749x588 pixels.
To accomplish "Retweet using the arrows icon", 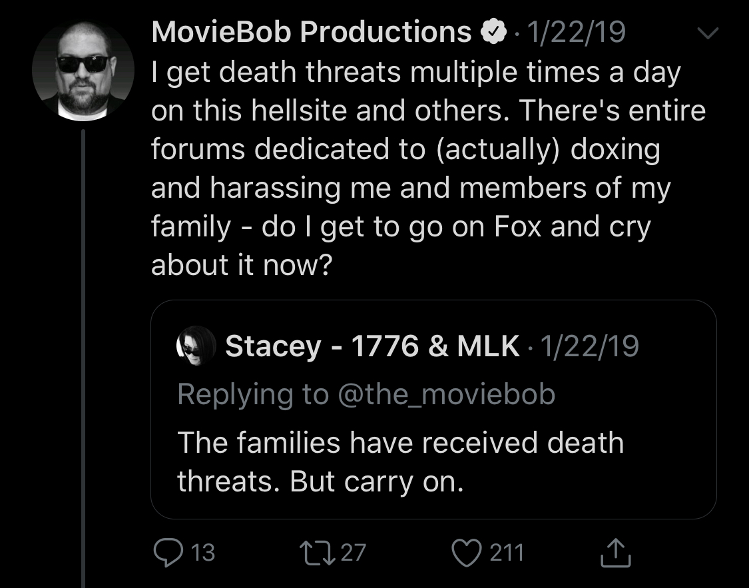I will point(317,553).
